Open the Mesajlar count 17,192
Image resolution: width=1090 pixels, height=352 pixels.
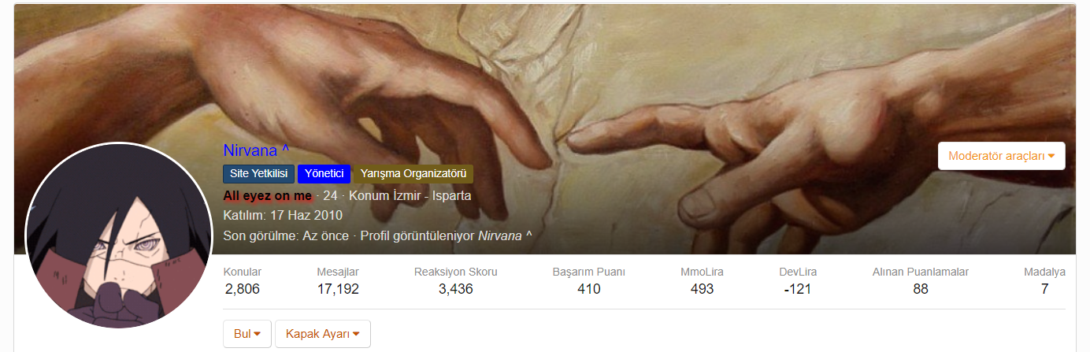338,289
